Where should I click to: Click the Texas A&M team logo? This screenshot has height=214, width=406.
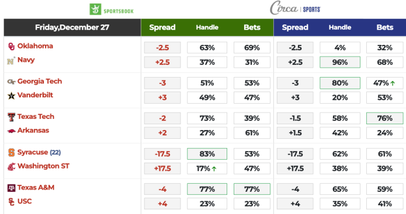[11, 188]
